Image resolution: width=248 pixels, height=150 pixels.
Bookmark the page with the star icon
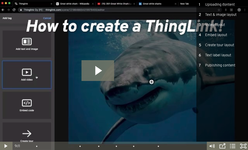(x=219, y=10)
